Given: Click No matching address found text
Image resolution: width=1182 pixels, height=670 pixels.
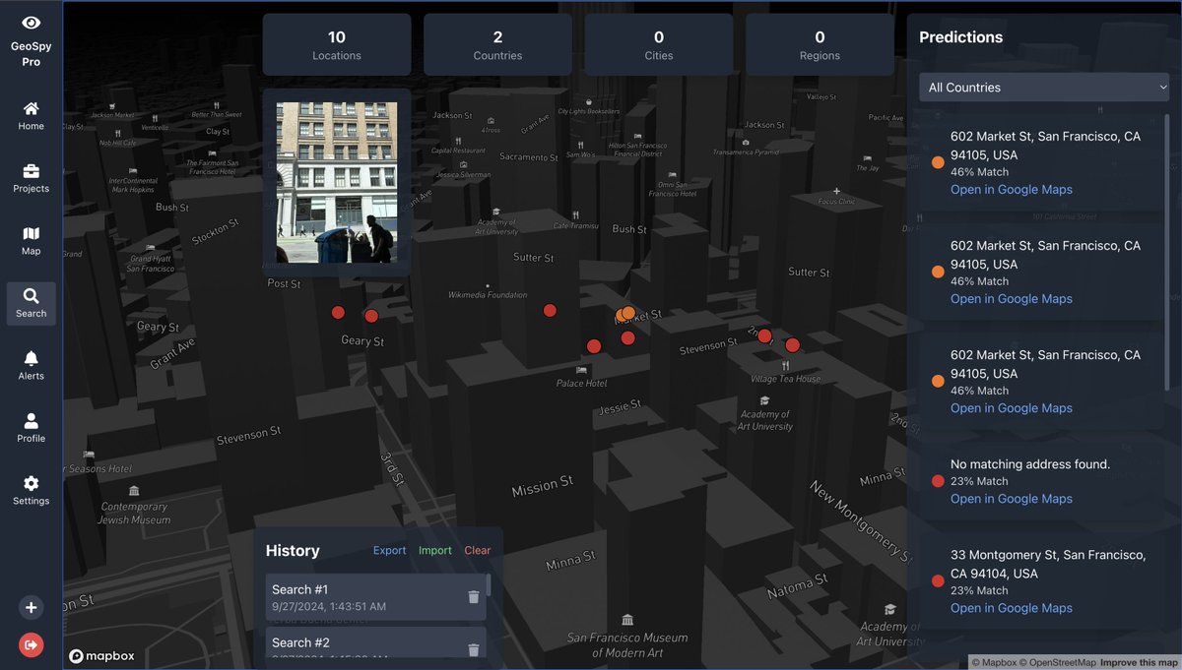Looking at the screenshot, I should 1030,463.
